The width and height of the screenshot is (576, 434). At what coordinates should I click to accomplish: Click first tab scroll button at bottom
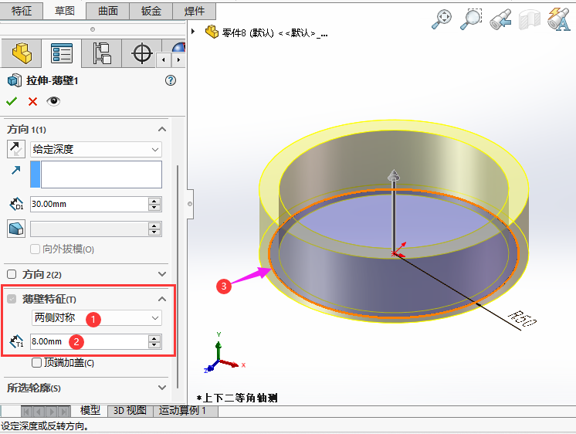click(26, 412)
